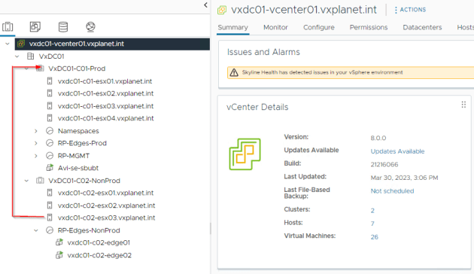
Task: Open the Virtual Machines count link 26
Action: [374, 237]
